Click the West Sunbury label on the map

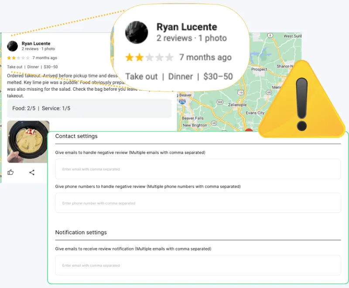(292, 36)
